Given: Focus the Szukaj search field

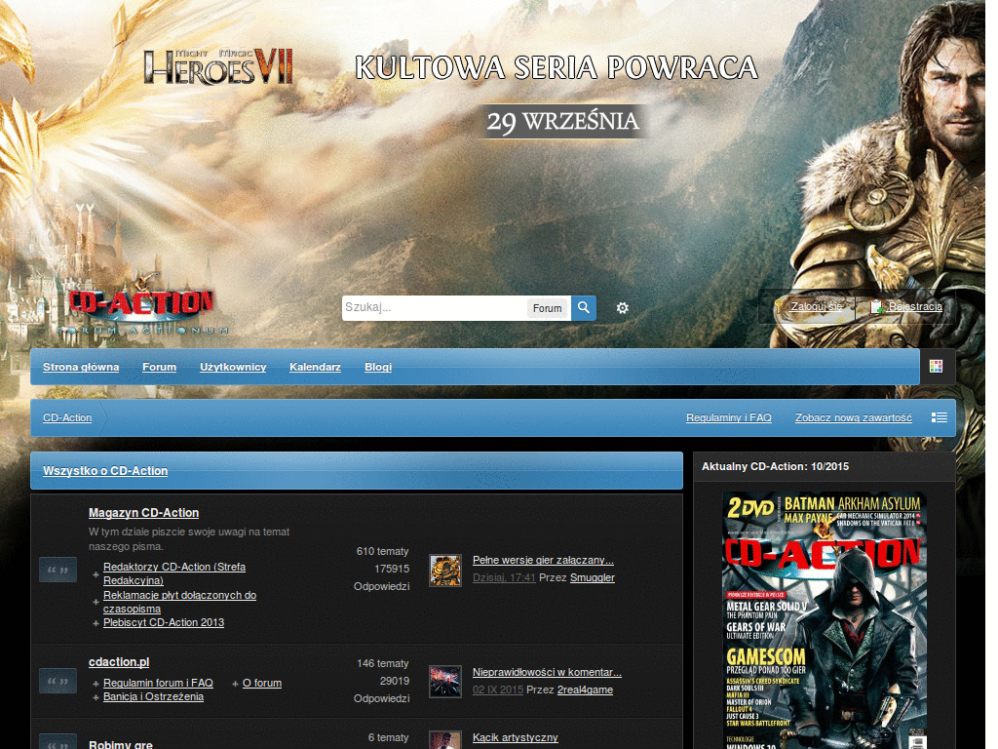Looking at the screenshot, I should 434,307.
